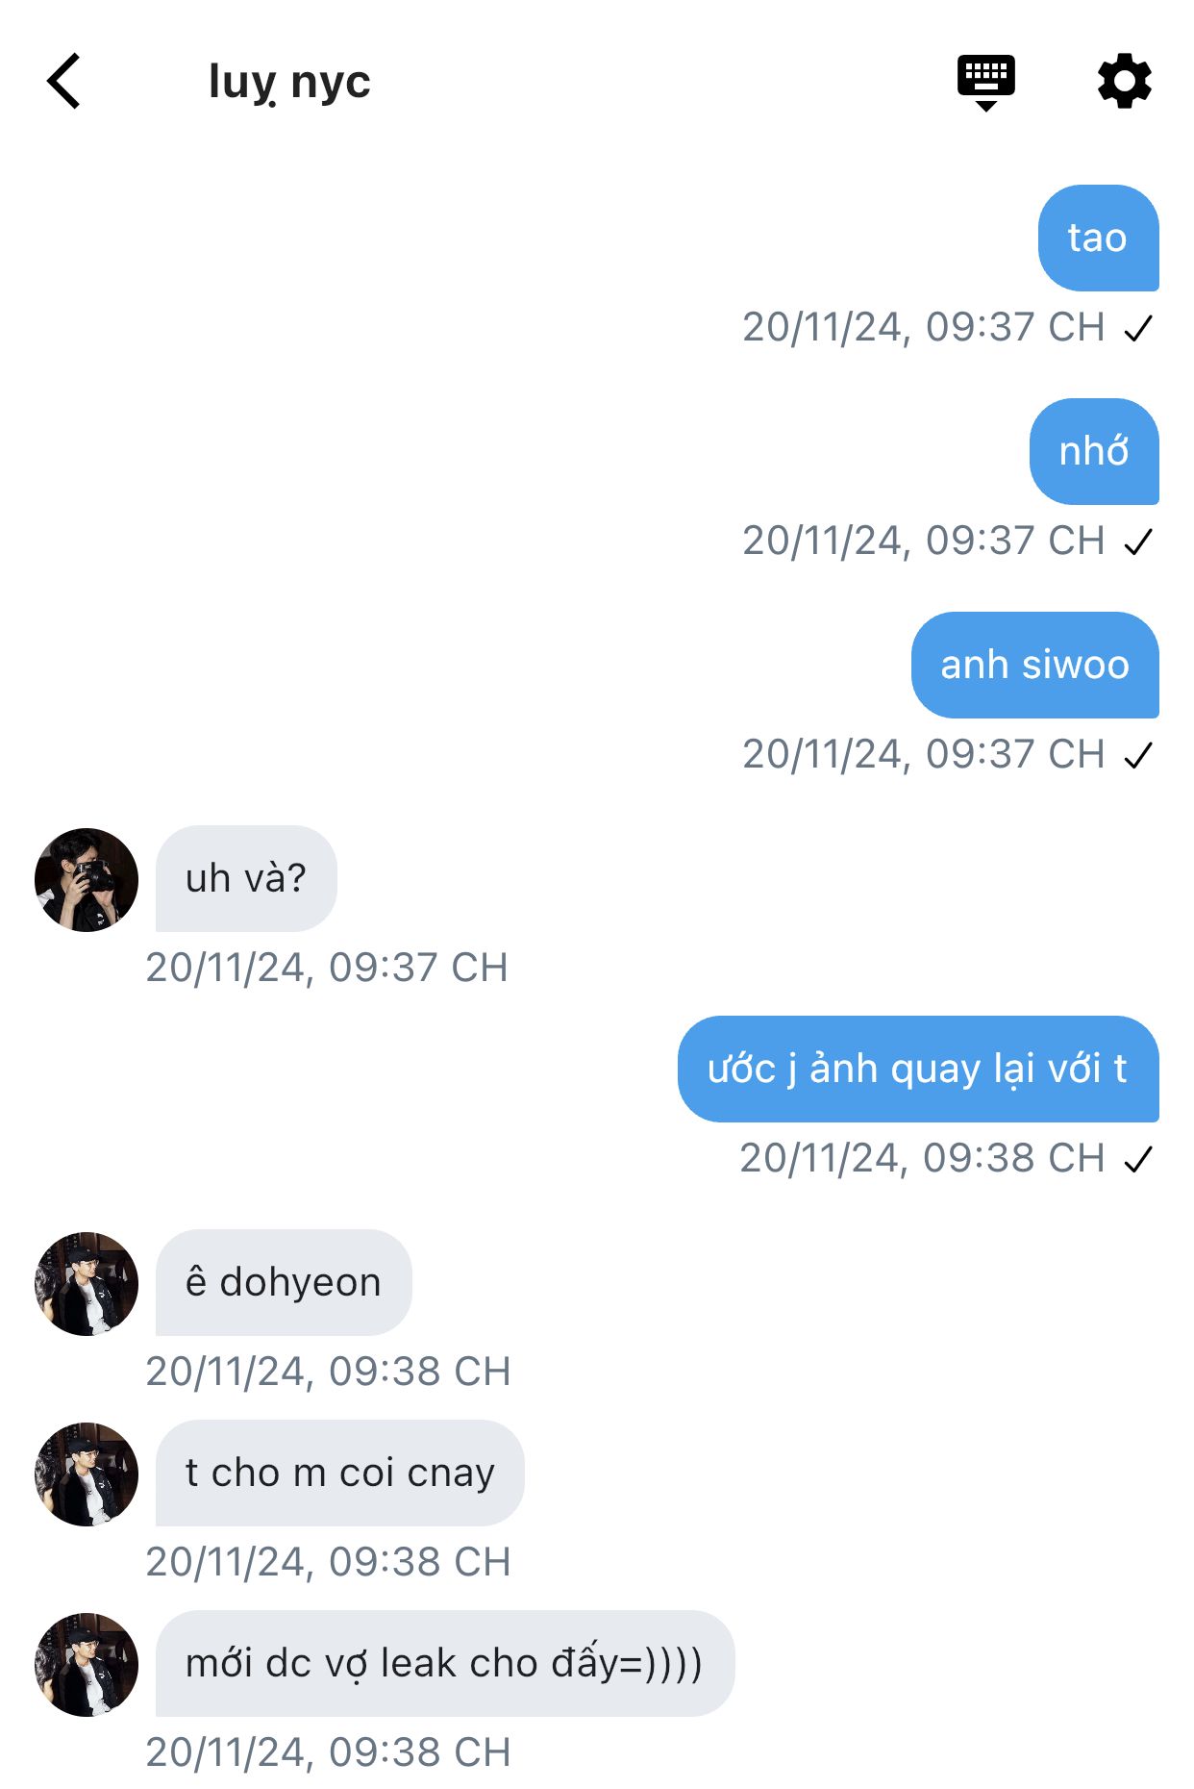The height and width of the screenshot is (1789, 1194).
Task: Select the 'anh siwoo' message bubble
Action: (x=1035, y=665)
